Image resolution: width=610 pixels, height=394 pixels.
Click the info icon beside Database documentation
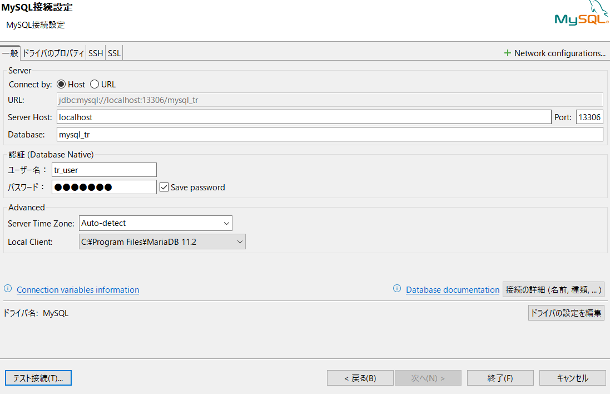(397, 288)
